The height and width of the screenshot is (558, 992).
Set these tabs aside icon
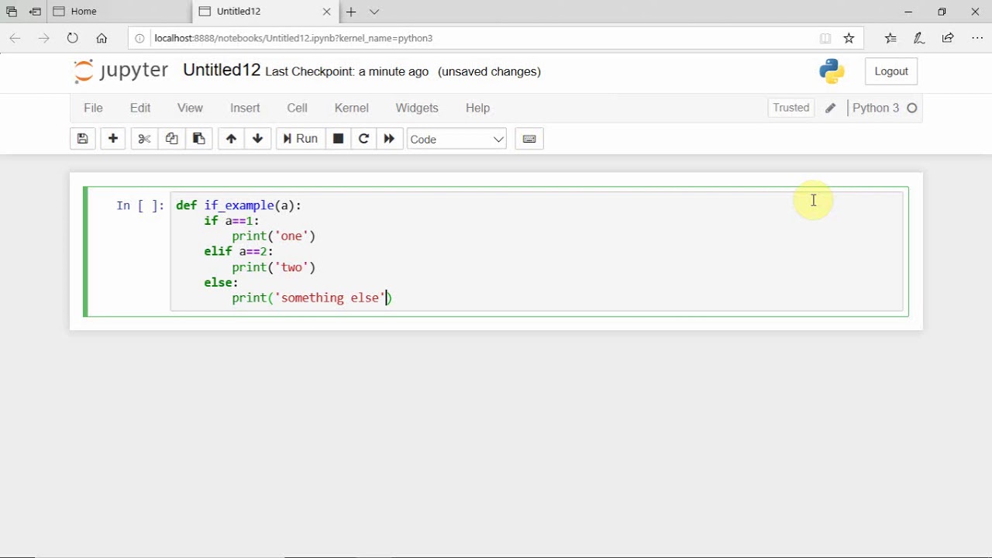point(35,12)
